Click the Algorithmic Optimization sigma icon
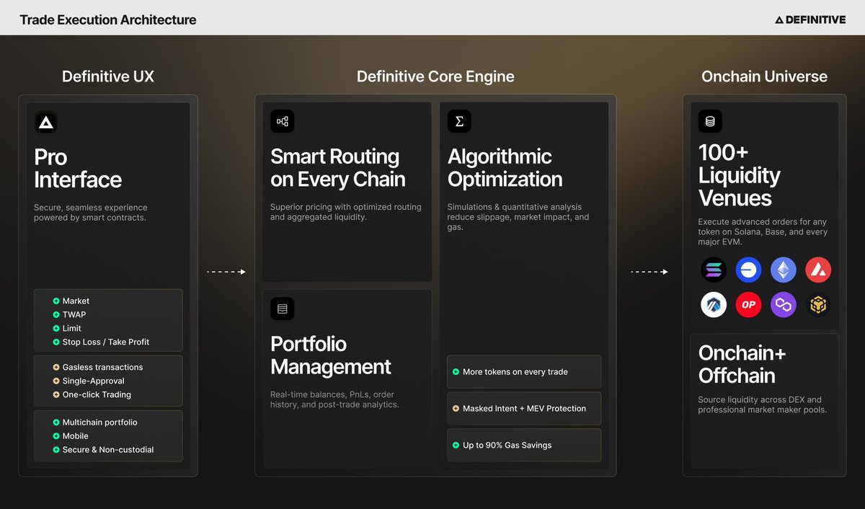The height and width of the screenshot is (509, 865). (x=460, y=121)
